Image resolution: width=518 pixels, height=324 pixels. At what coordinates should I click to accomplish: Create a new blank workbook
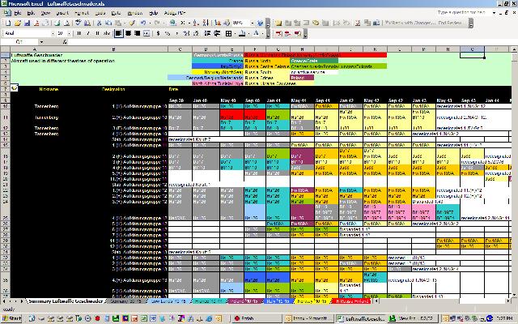pos(8,23)
